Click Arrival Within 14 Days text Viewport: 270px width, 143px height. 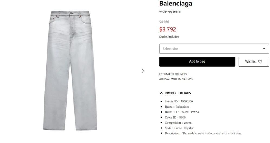coord(176,79)
